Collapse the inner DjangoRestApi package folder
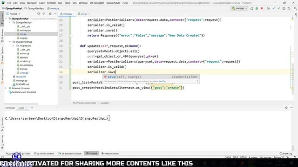This screenshot has width=298, height=167. click(x=10, y=23)
